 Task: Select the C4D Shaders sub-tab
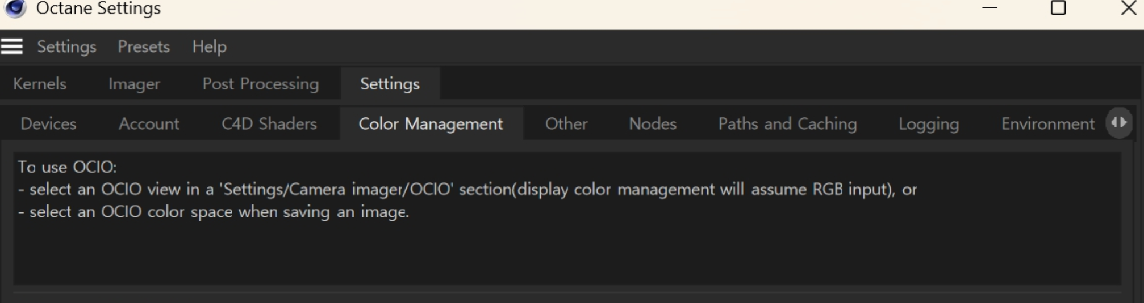tap(269, 124)
